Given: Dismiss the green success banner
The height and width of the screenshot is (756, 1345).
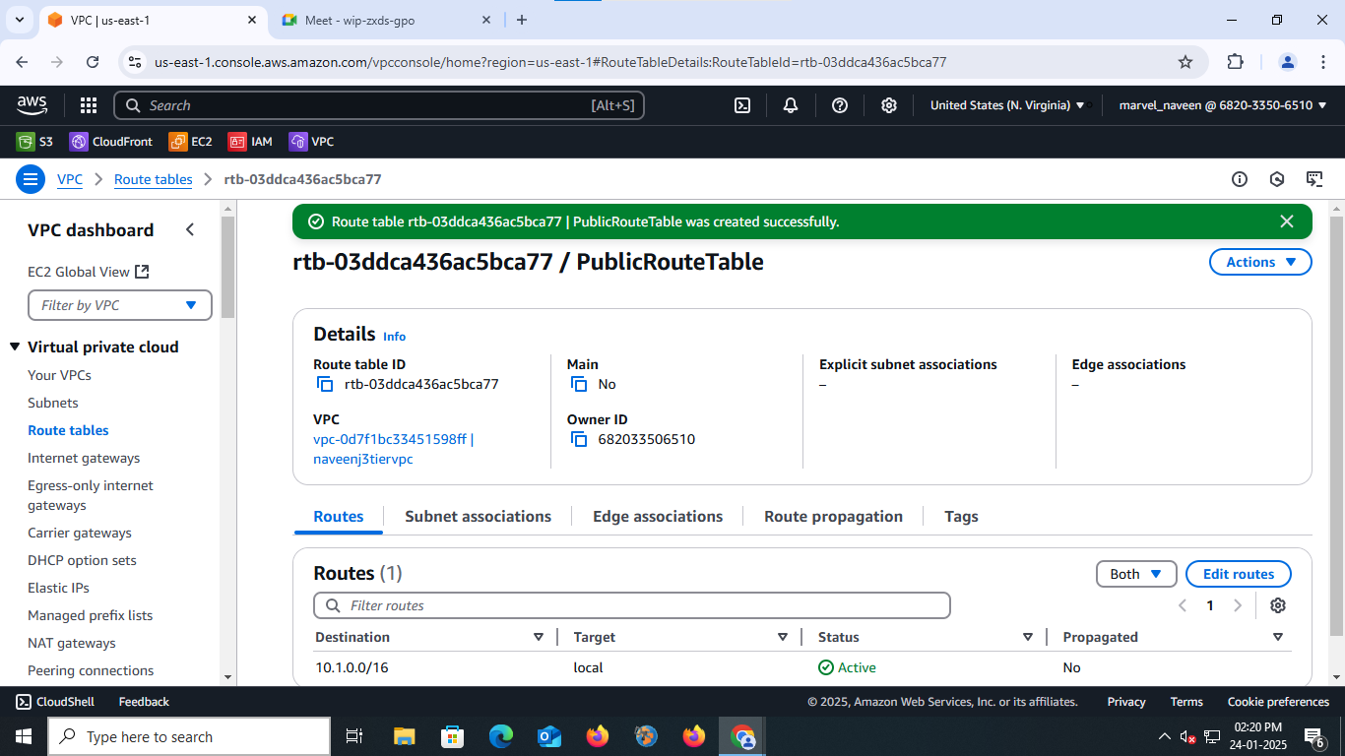Looking at the screenshot, I should tap(1286, 221).
